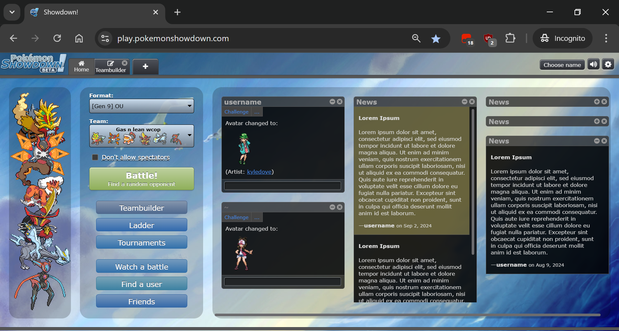
Task: Toggle Don't allow spectators checkbox
Action: coord(95,157)
